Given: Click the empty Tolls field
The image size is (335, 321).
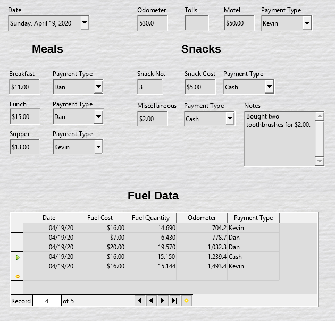Looking at the screenshot, I should click(197, 23).
